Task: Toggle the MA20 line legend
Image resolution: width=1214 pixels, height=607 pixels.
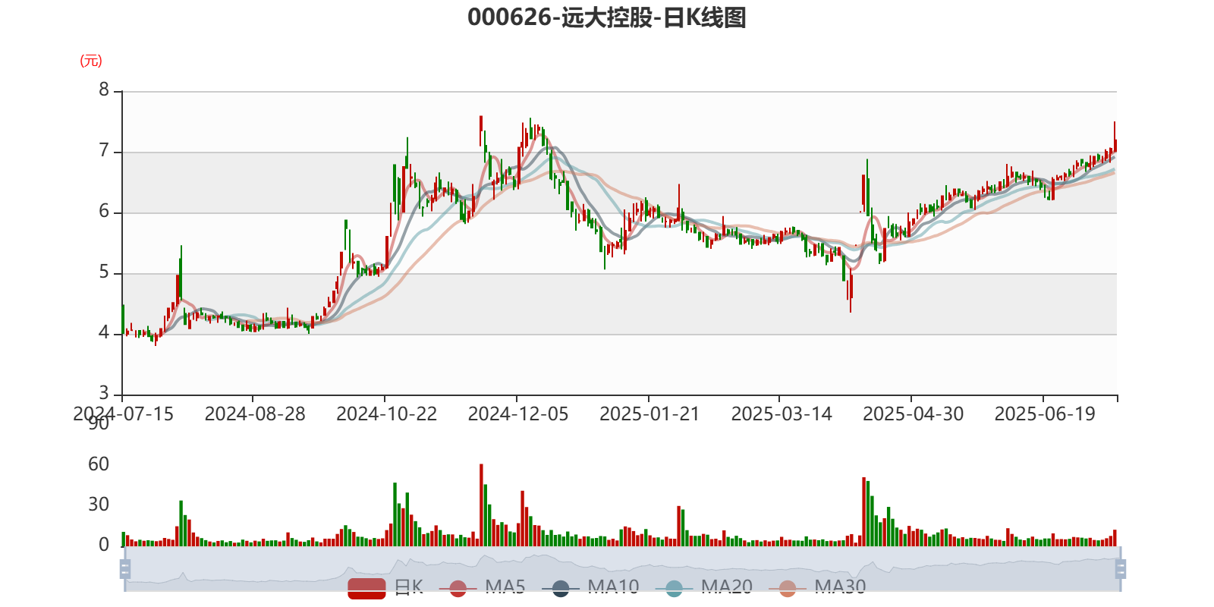Action: tap(704, 587)
